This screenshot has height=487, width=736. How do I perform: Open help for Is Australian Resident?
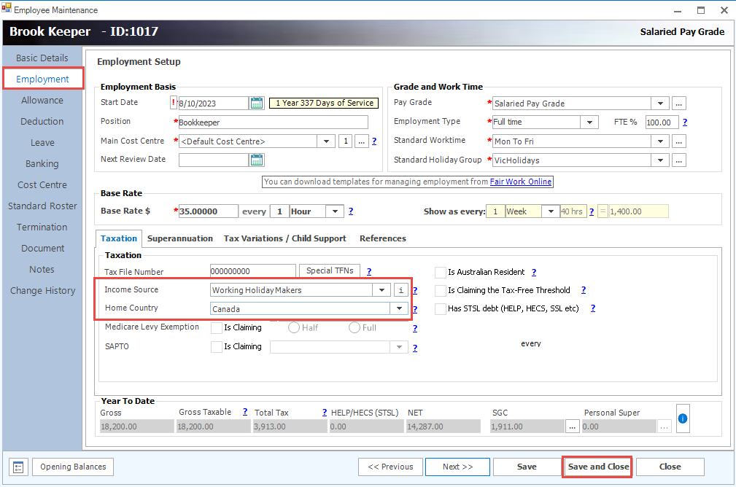(534, 272)
